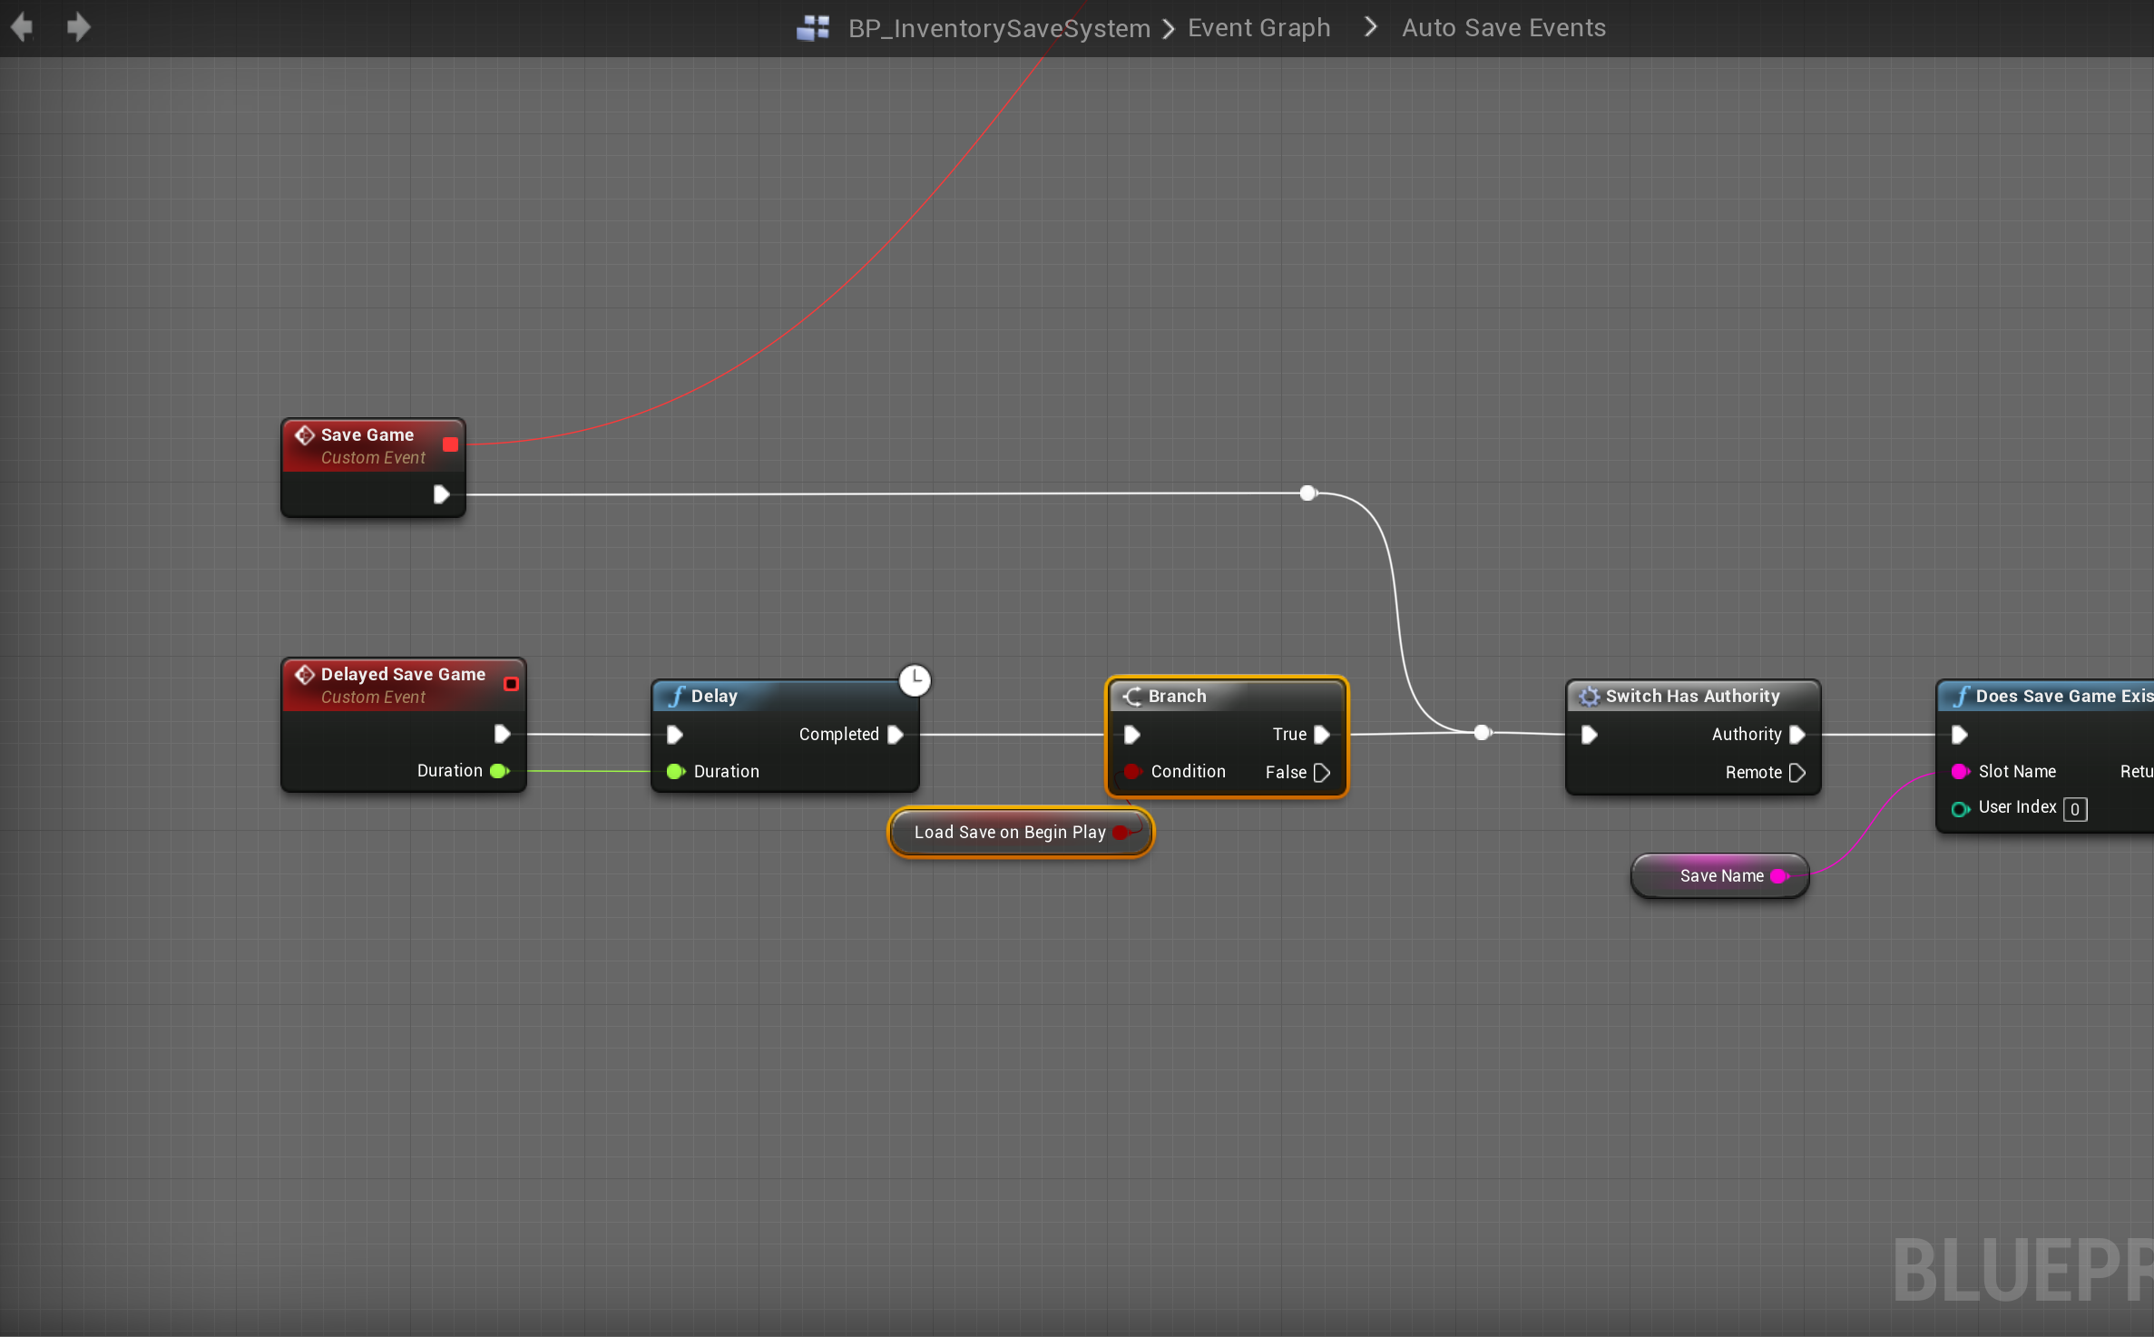Click the Switch Has Authority gear icon
2154x1337 pixels.
1589,697
